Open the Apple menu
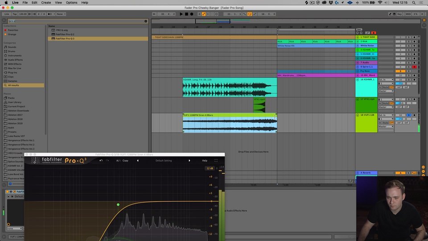 coord(6,3)
